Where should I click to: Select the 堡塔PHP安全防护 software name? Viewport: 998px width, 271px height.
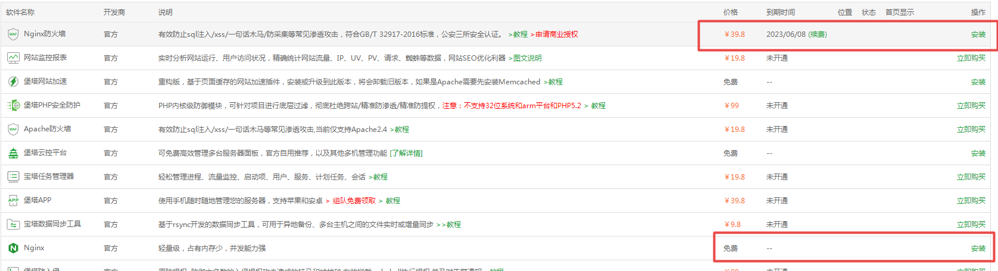coord(52,105)
